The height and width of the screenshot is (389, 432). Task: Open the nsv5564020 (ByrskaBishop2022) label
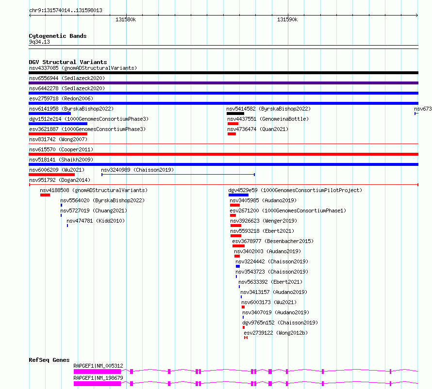[x=102, y=200]
